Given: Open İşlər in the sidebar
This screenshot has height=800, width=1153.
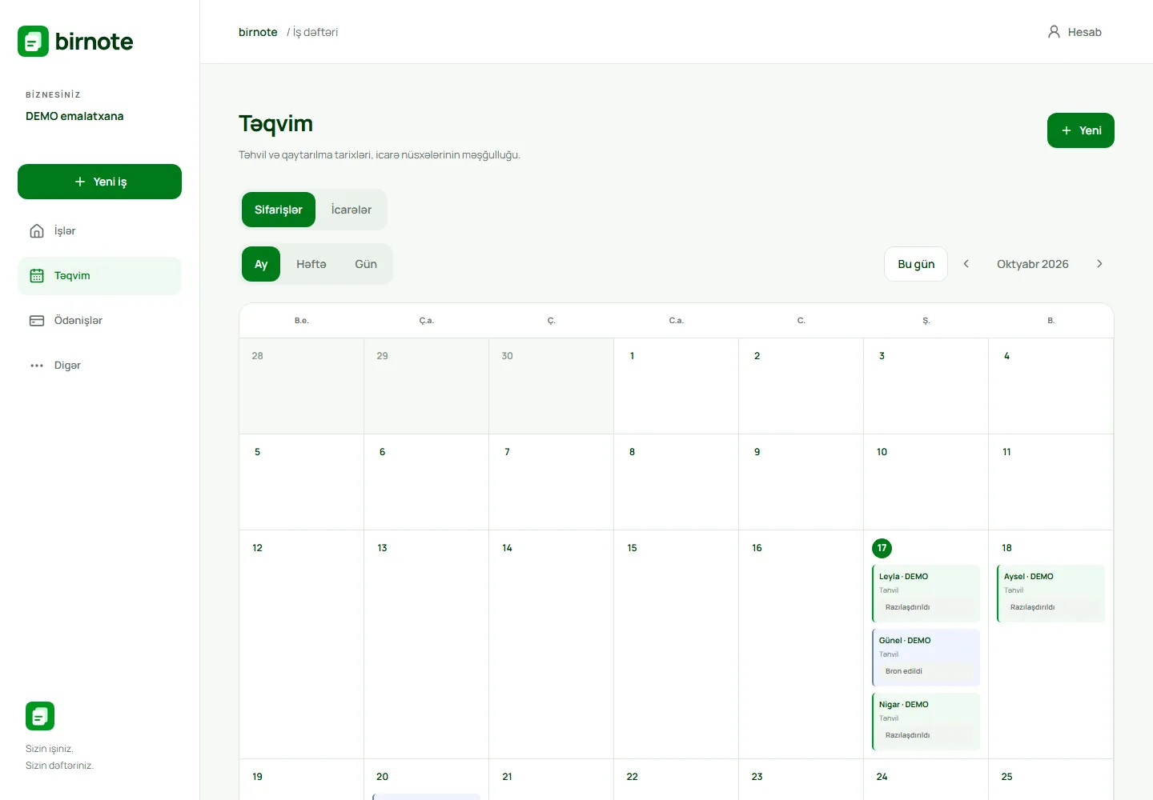Looking at the screenshot, I should 99,230.
